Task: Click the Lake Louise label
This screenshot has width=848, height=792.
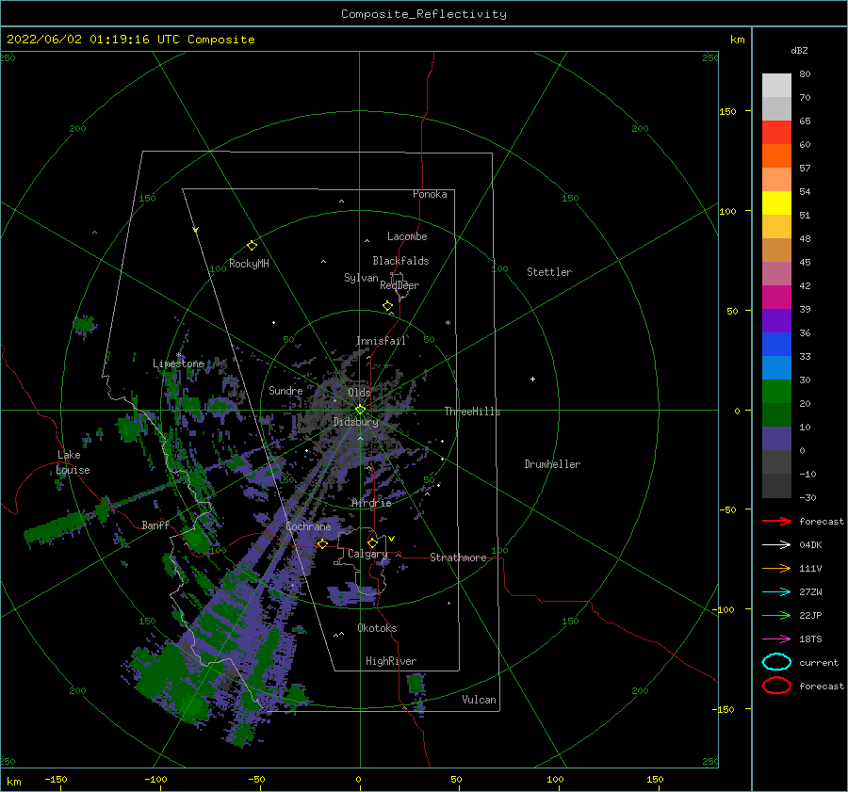Action: coord(73,462)
